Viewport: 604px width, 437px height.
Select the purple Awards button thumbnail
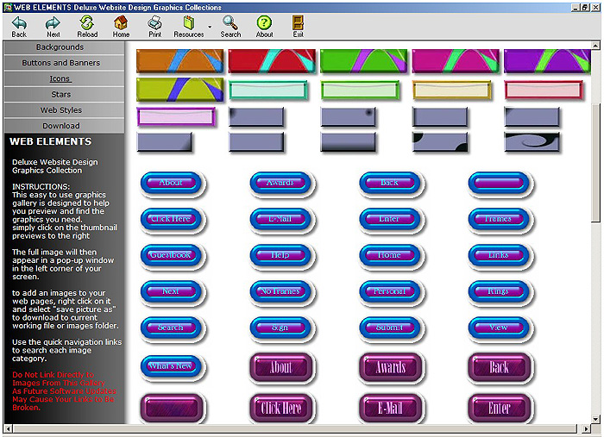[x=390, y=367]
